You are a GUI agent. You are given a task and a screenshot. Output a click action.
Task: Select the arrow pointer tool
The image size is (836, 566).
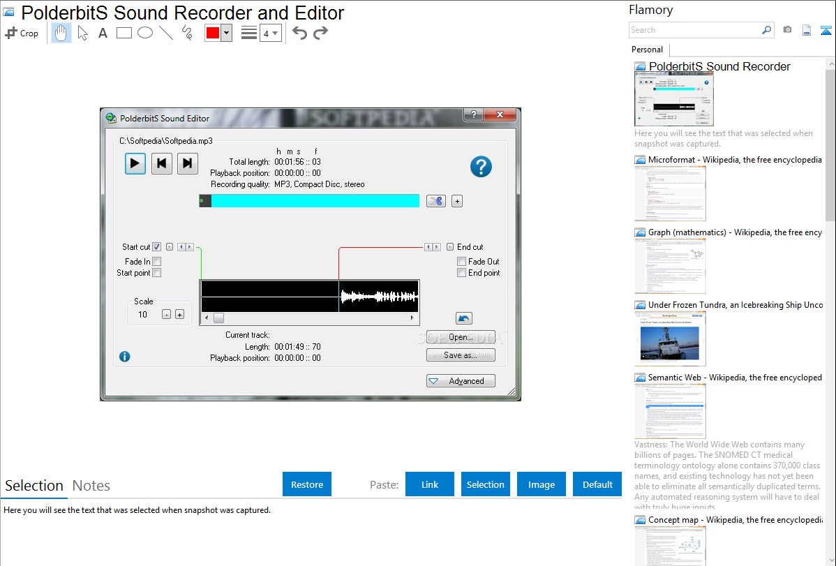click(x=82, y=33)
